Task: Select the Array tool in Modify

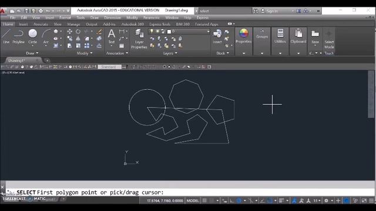Action: [x=87, y=46]
